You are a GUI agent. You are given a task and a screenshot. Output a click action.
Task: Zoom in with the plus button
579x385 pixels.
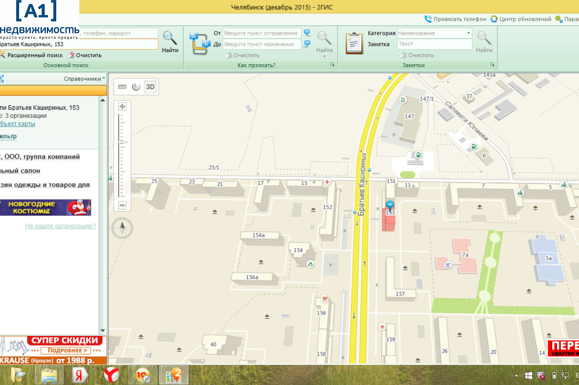(122, 106)
